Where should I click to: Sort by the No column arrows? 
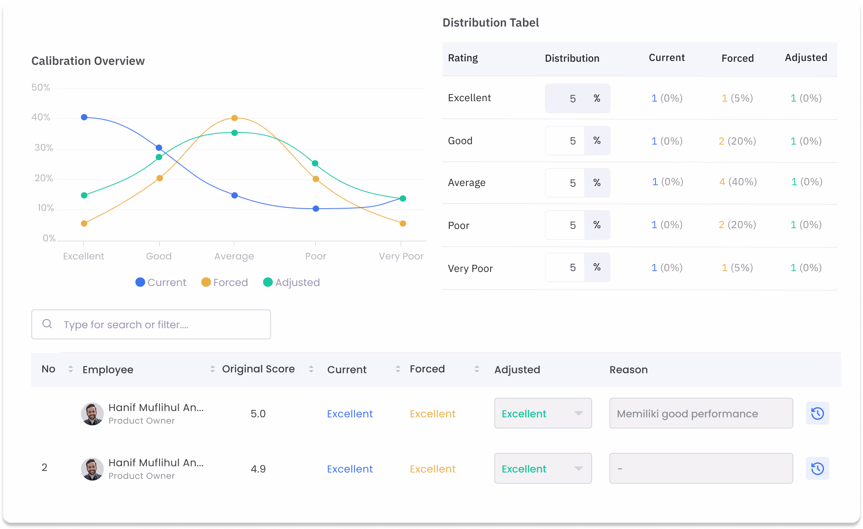(71, 369)
